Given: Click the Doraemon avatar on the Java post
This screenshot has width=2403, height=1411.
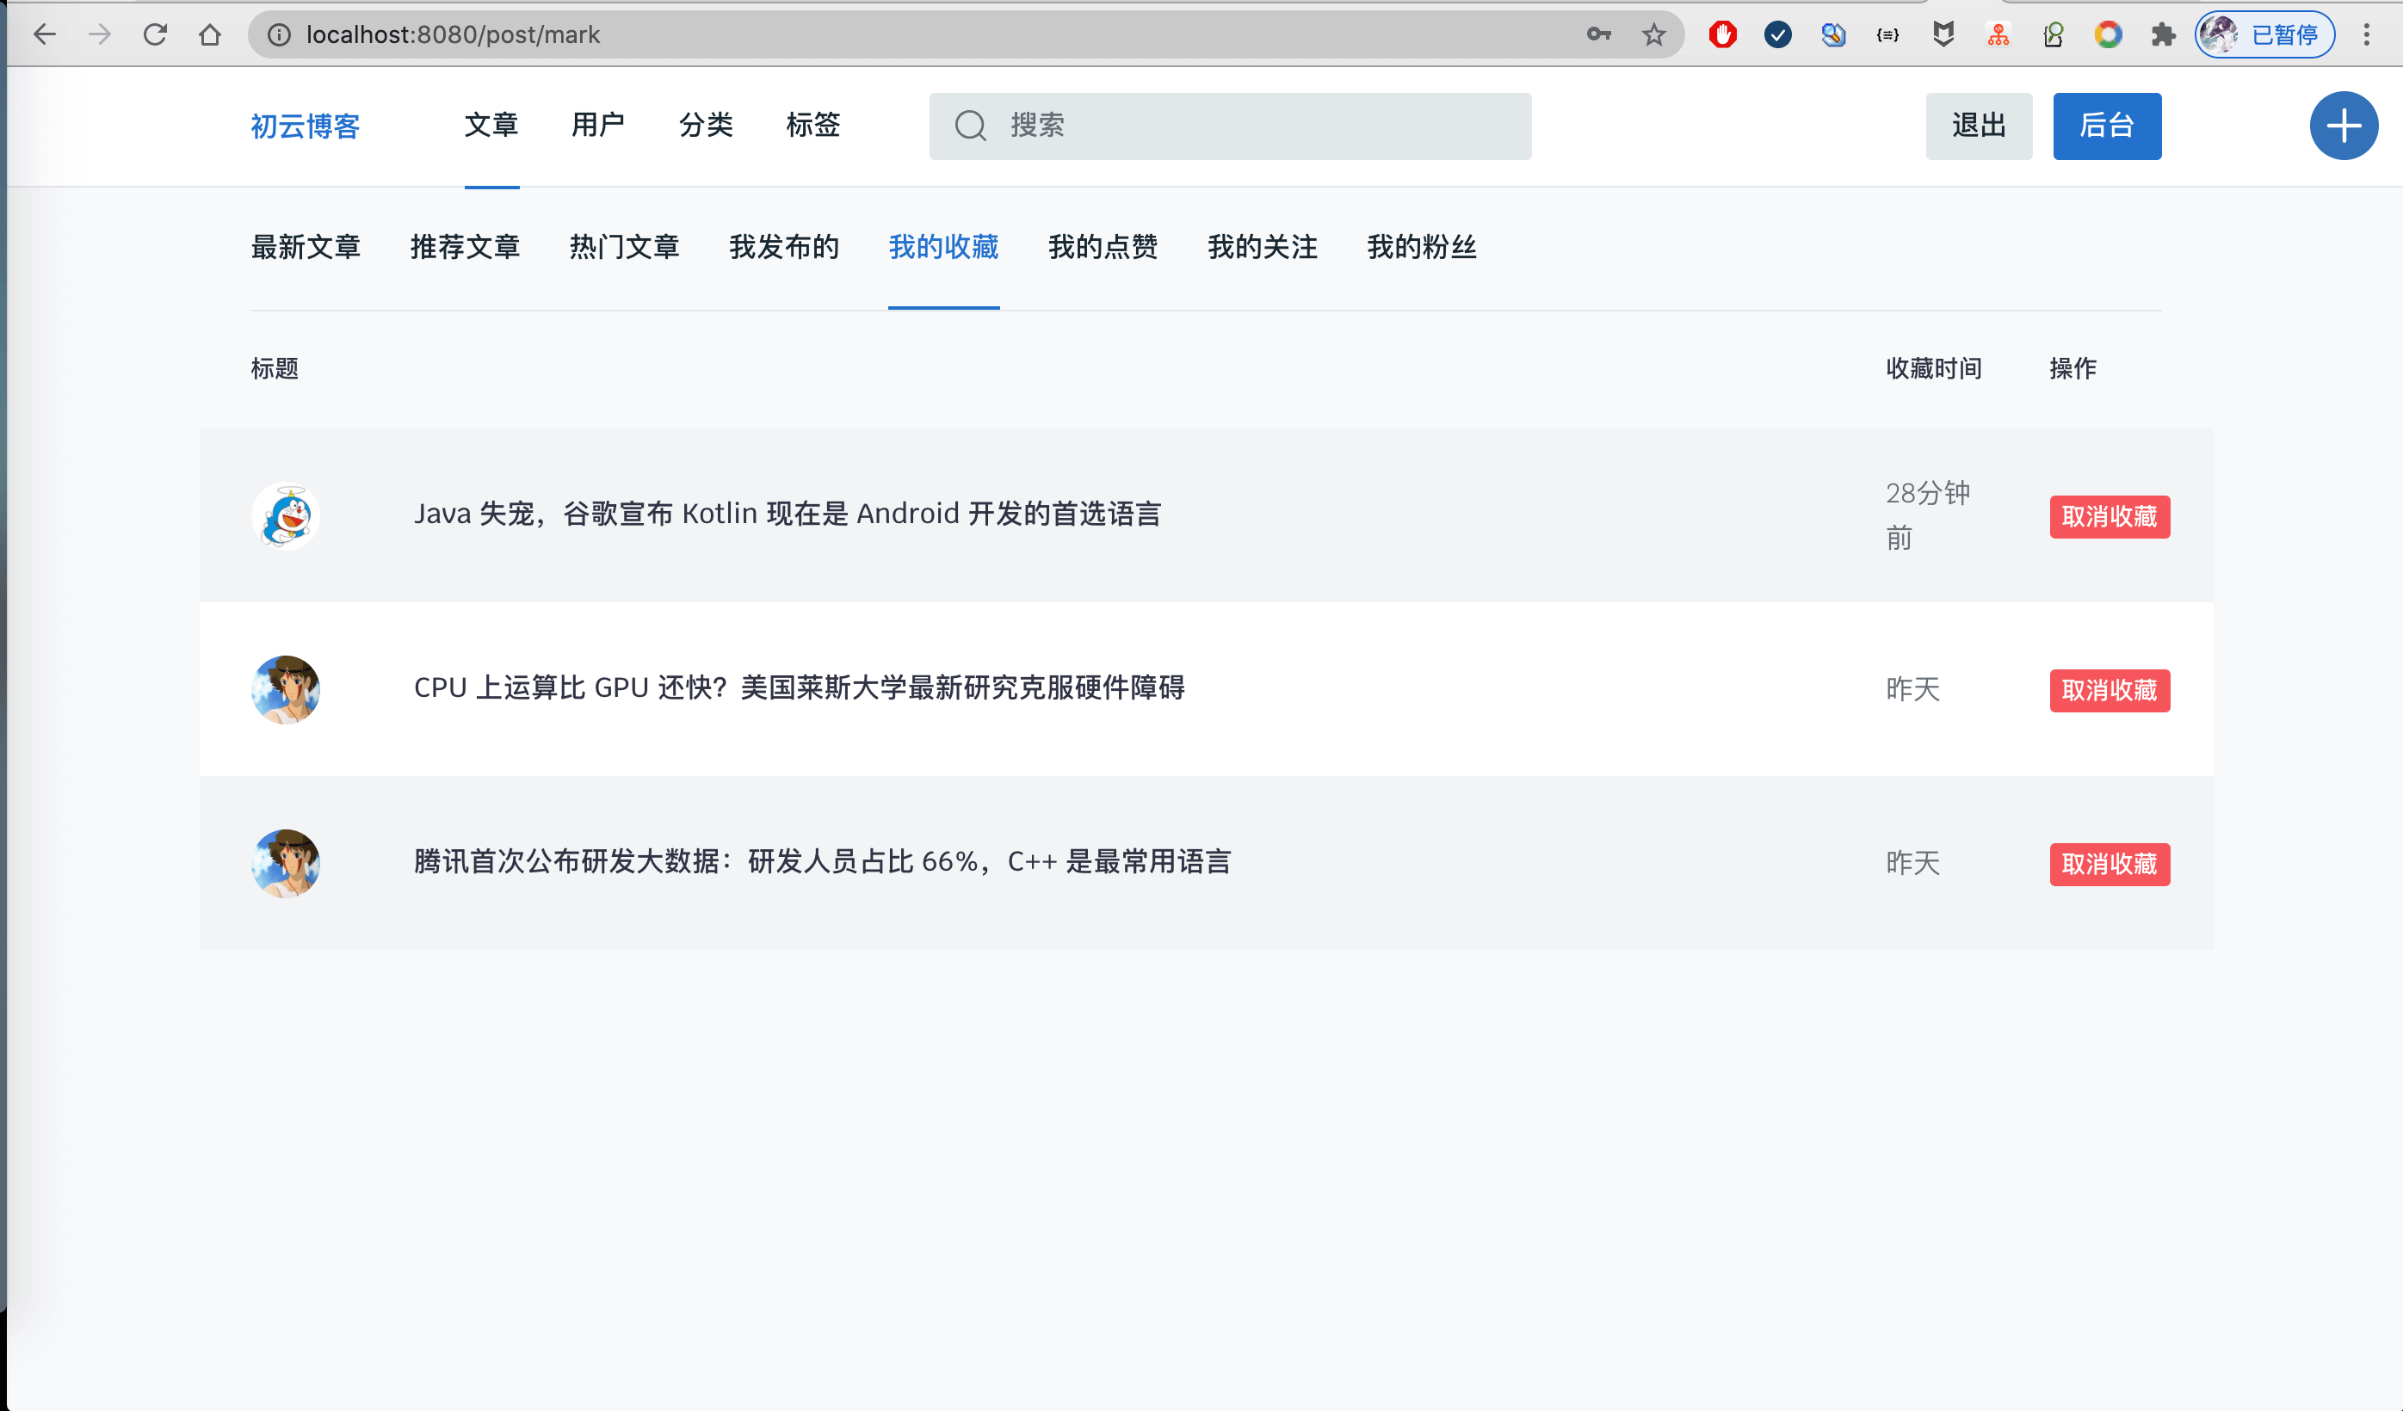Looking at the screenshot, I should coord(285,515).
